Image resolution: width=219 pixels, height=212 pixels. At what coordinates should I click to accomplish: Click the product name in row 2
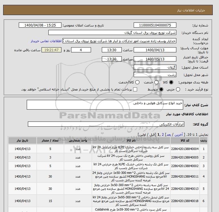(x=131, y=158)
